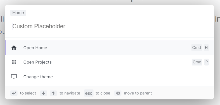The height and width of the screenshot is (105, 220).
Task: Click the down arrow key icon
Action: coord(44,93)
